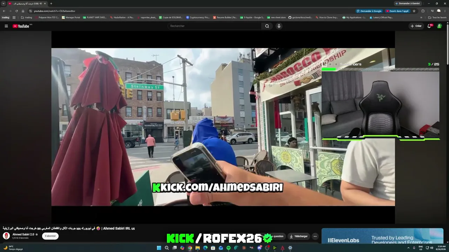
Task: Expand the tab search dropdown arrow
Action: click(x=4, y=3)
